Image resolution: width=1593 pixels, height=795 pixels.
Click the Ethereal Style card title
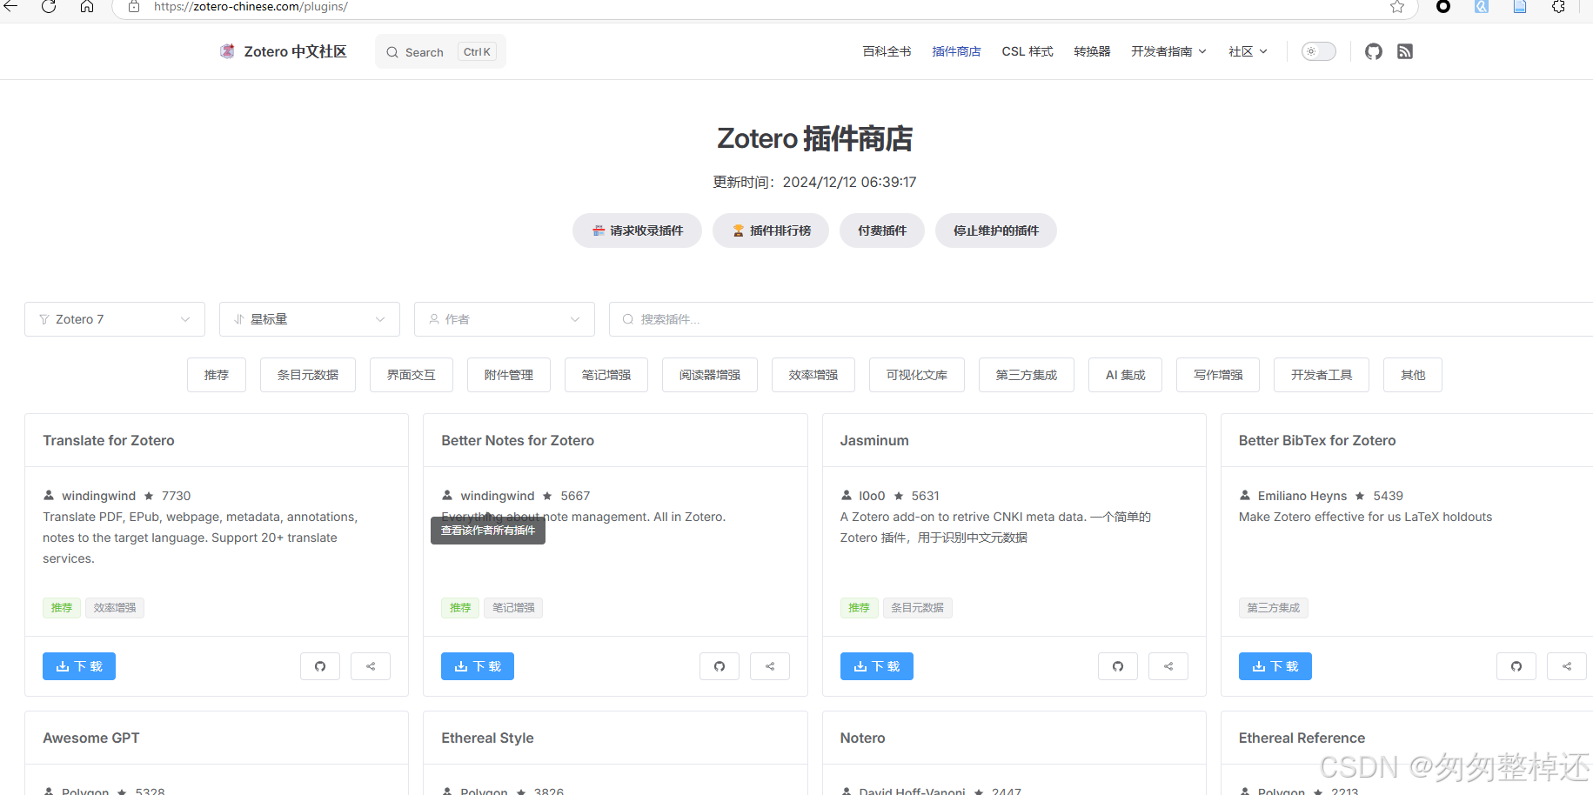[x=487, y=738]
